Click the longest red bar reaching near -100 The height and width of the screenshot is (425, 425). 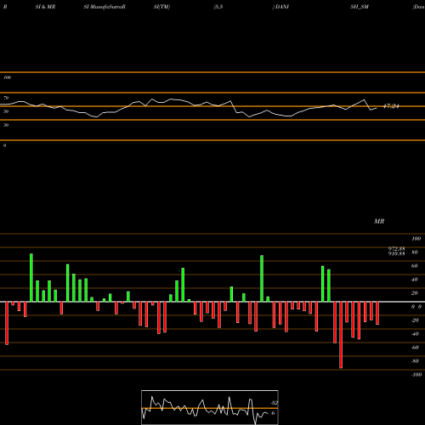coord(341,335)
